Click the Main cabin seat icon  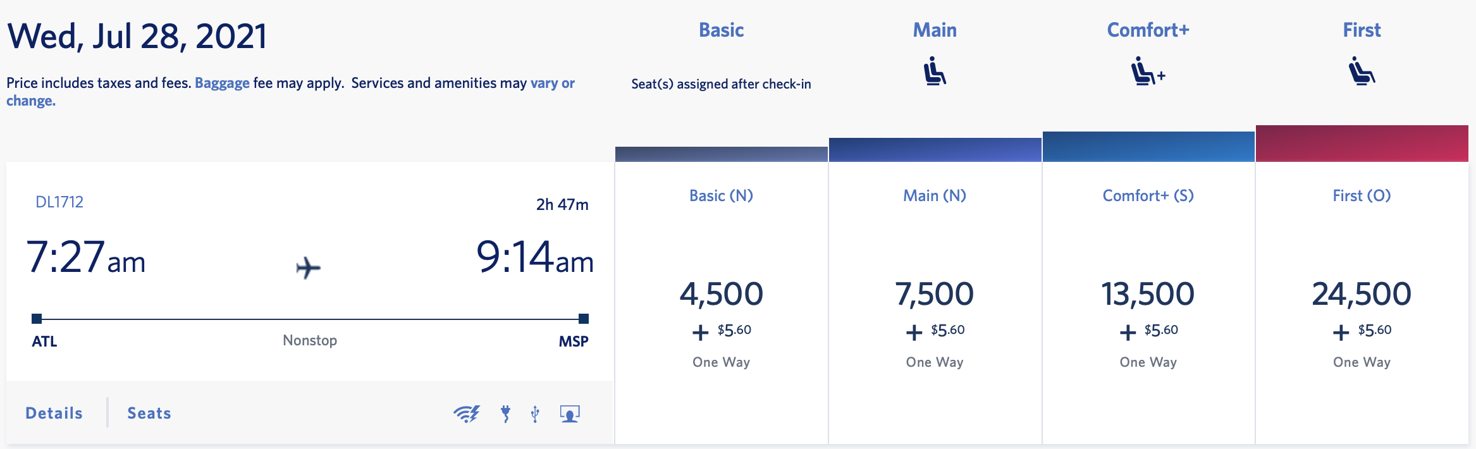[x=934, y=71]
